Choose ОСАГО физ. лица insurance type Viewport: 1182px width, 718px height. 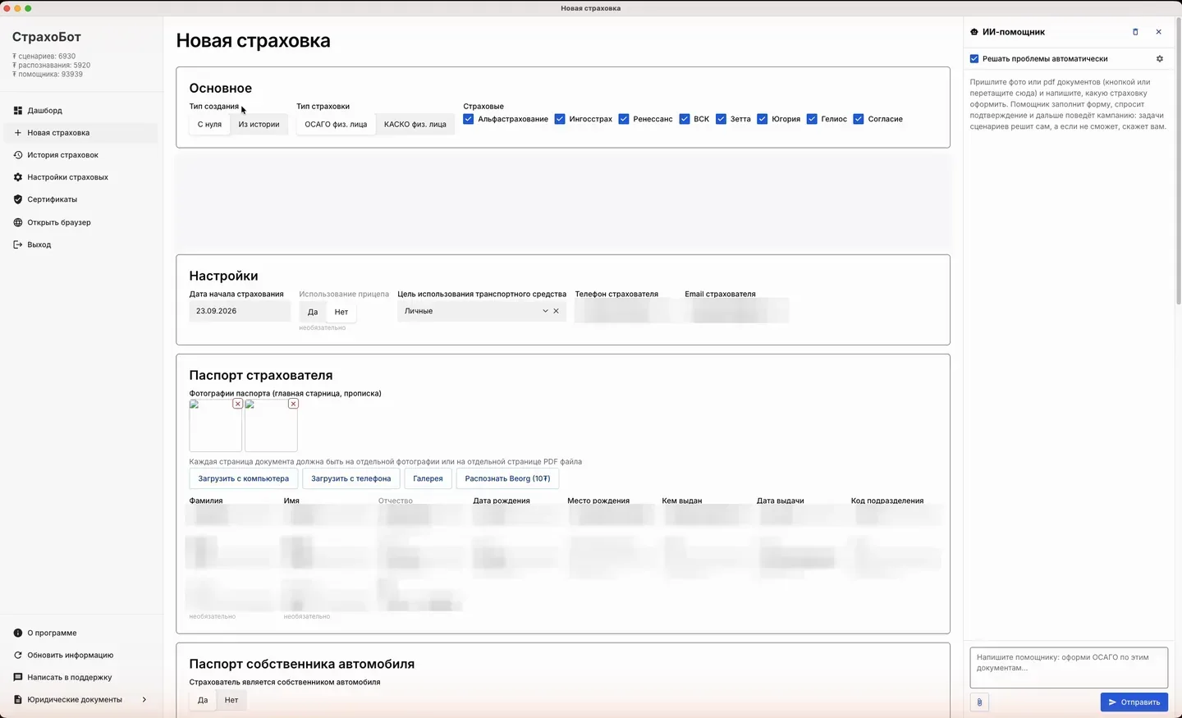(336, 125)
